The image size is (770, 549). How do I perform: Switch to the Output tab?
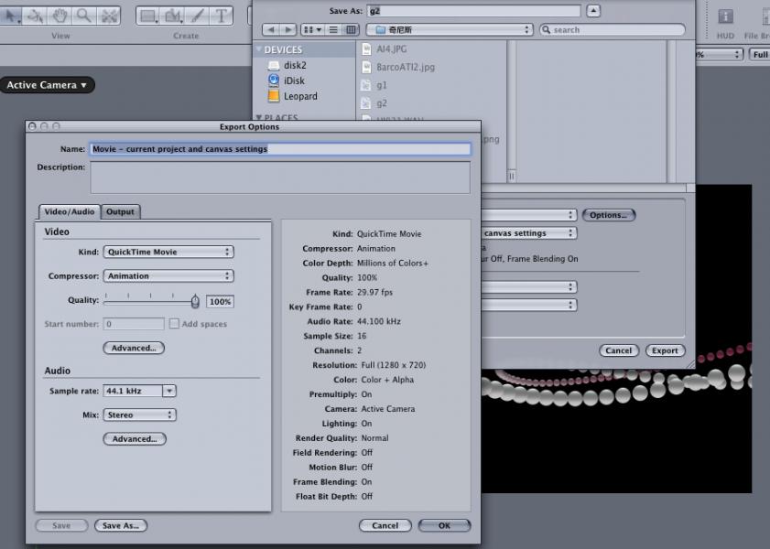click(120, 211)
